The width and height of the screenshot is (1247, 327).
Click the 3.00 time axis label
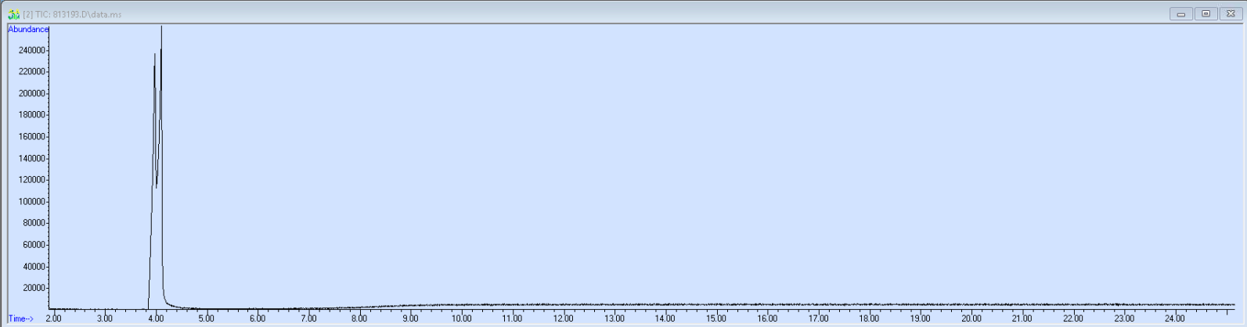click(x=104, y=318)
